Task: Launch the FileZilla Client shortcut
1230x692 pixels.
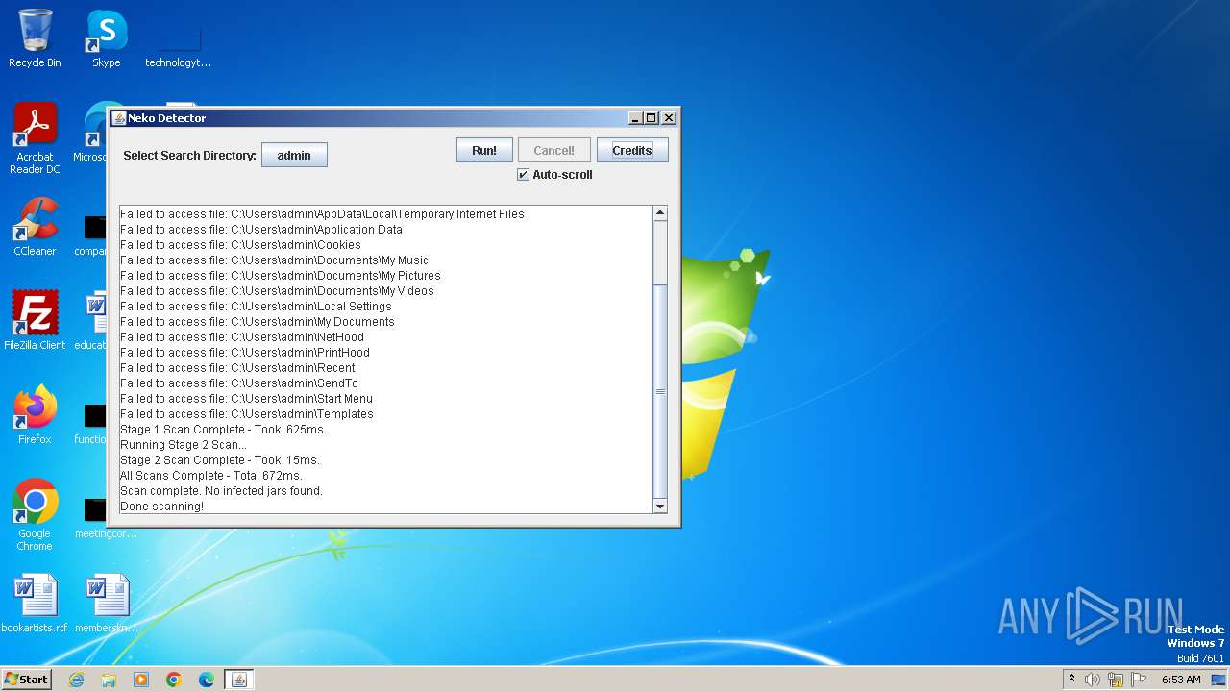Action: (x=35, y=320)
